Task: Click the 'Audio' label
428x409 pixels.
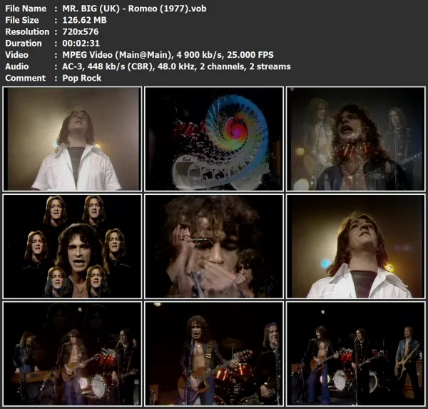Action: point(17,66)
